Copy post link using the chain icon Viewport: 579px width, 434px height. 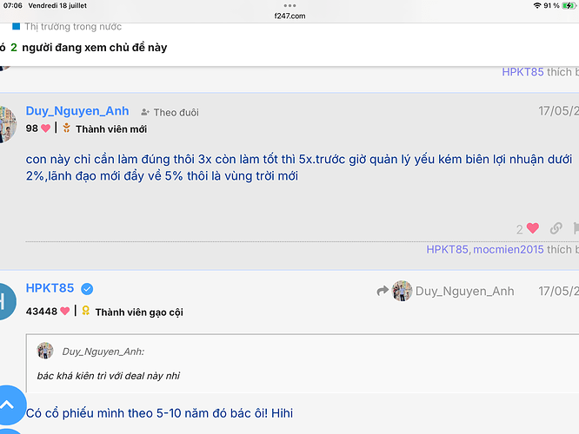pos(556,228)
